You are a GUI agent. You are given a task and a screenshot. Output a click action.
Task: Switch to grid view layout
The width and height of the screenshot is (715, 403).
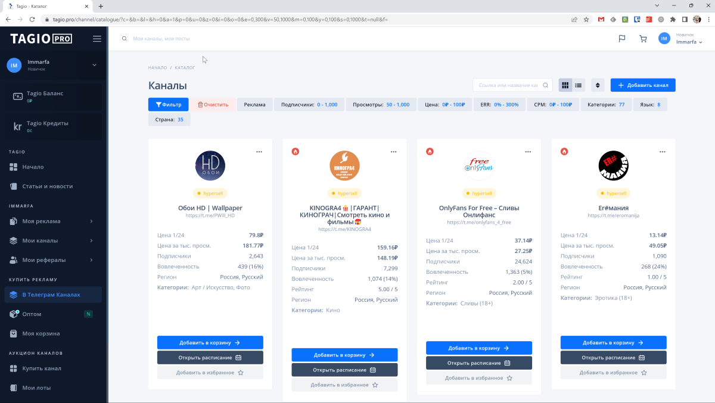565,85
